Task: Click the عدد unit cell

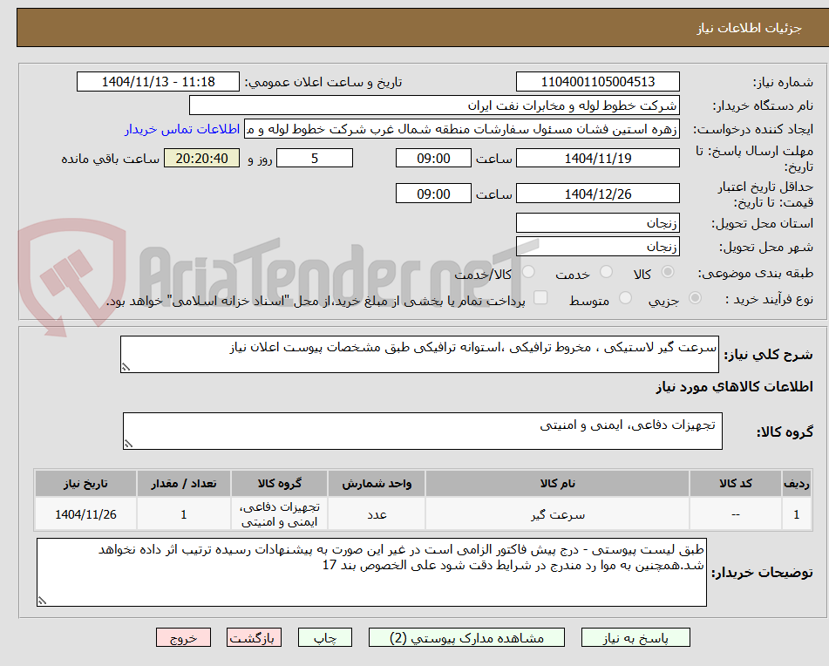Action: (377, 514)
